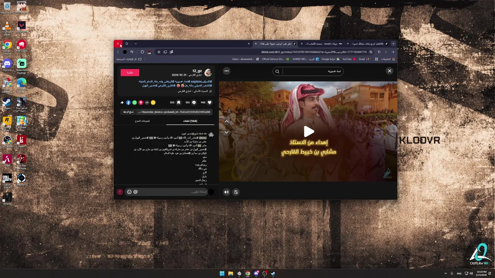
Task: Click the red send-to-friends icon
Action: tap(141, 103)
